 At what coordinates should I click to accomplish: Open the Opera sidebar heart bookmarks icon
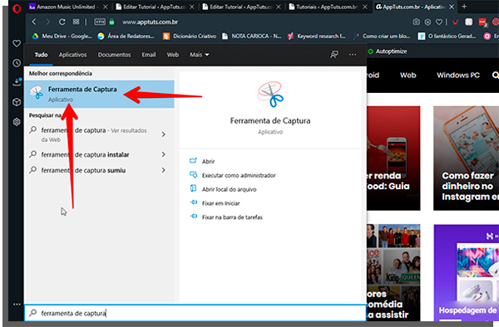pyautogui.click(x=17, y=43)
